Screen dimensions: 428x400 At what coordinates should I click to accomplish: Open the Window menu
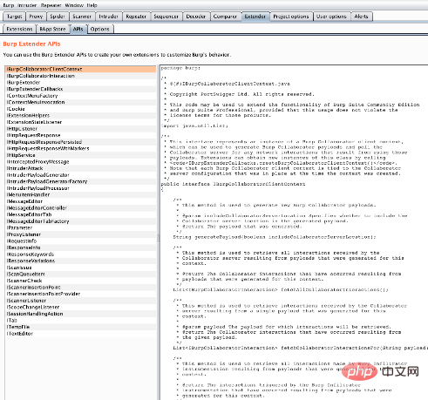tap(74, 5)
